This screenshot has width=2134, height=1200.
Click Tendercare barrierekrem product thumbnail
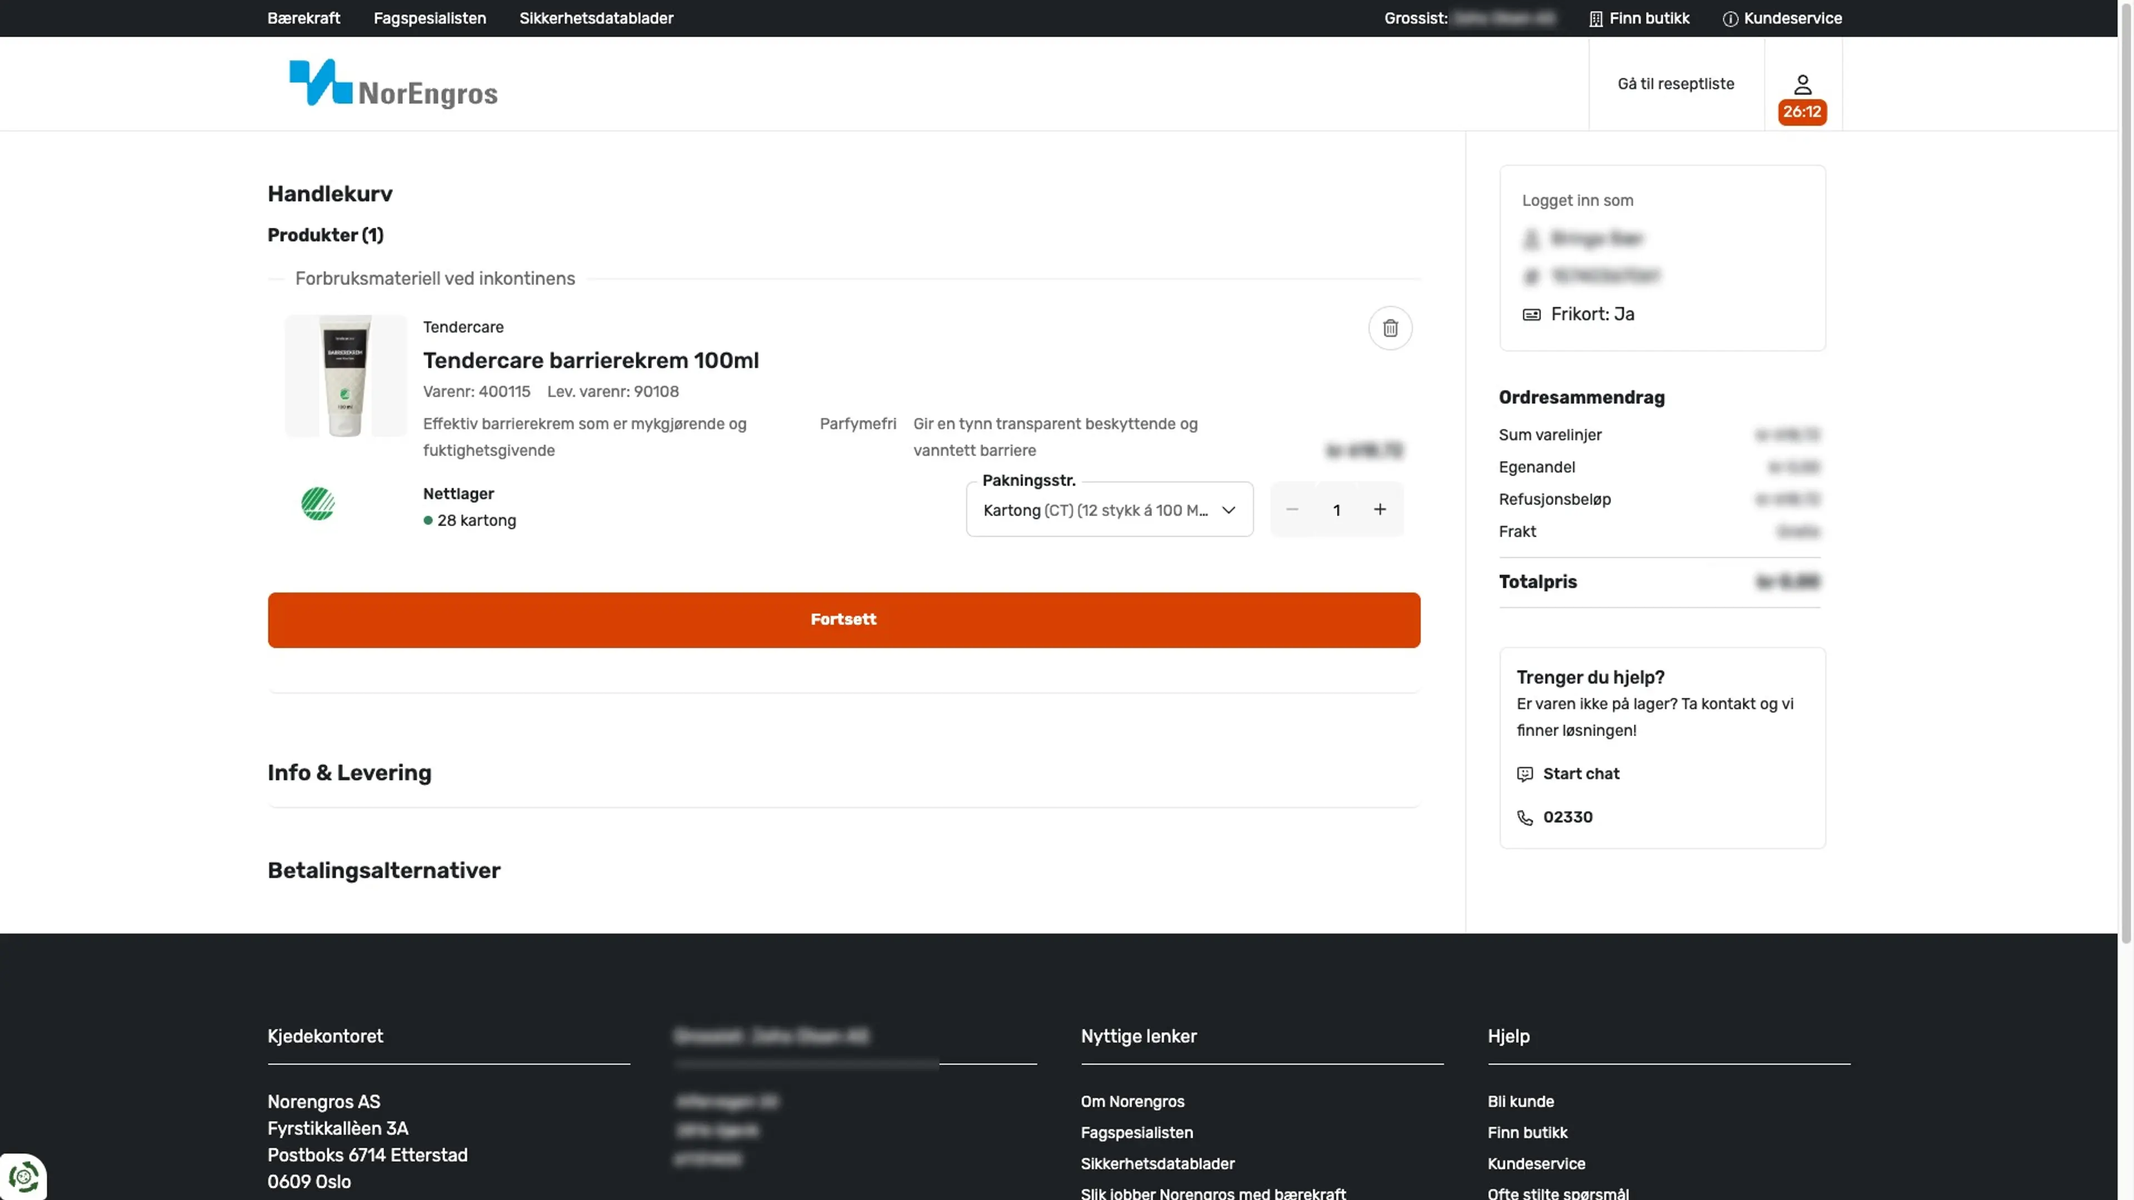346,376
